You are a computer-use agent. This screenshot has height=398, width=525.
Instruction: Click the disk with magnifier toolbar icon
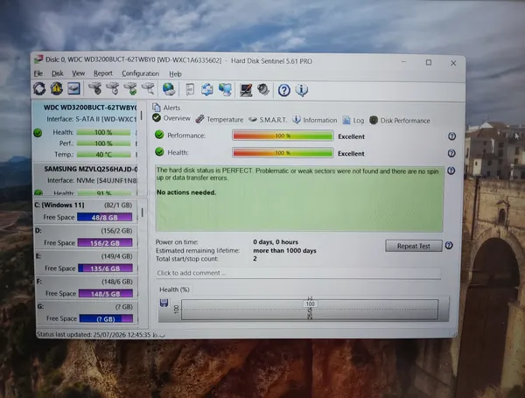(x=148, y=88)
